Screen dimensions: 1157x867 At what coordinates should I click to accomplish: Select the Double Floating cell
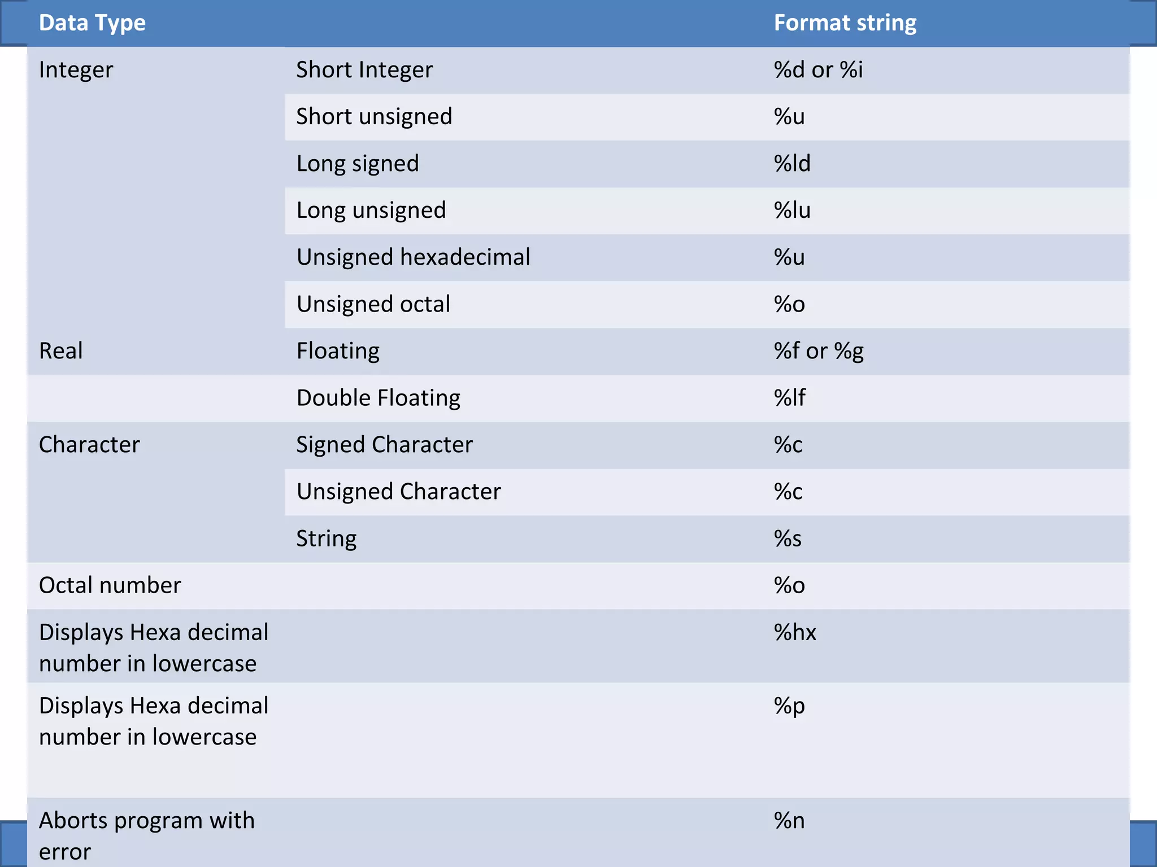tap(379, 398)
